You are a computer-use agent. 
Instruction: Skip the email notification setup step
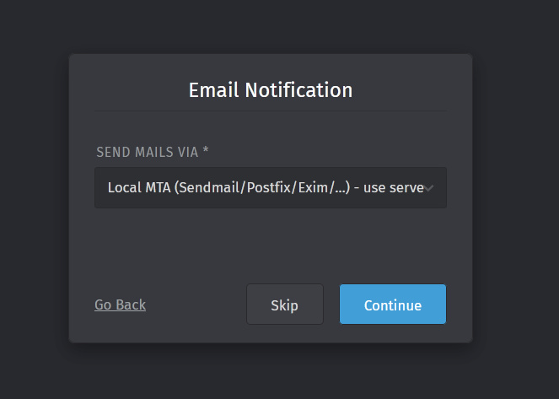[x=284, y=305]
